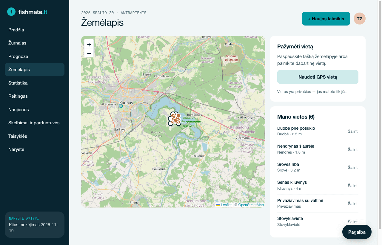Open the Pagalba help button

pos(357,232)
